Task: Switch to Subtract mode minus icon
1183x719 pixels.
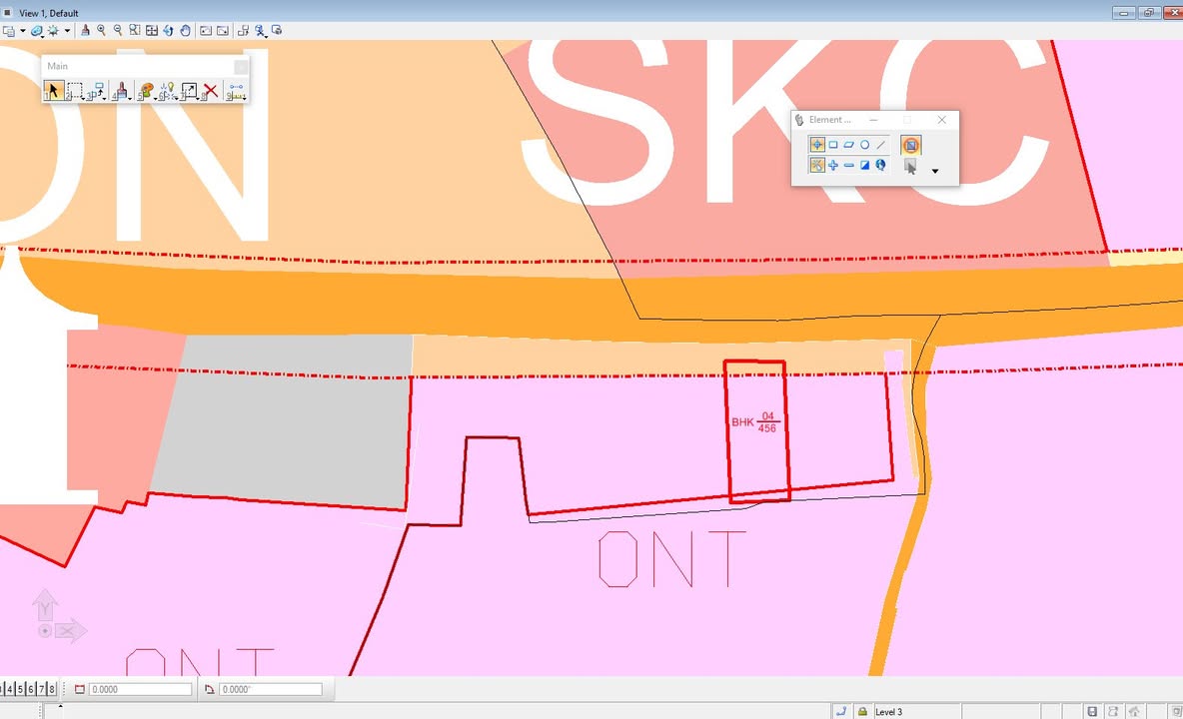Action: (848, 166)
